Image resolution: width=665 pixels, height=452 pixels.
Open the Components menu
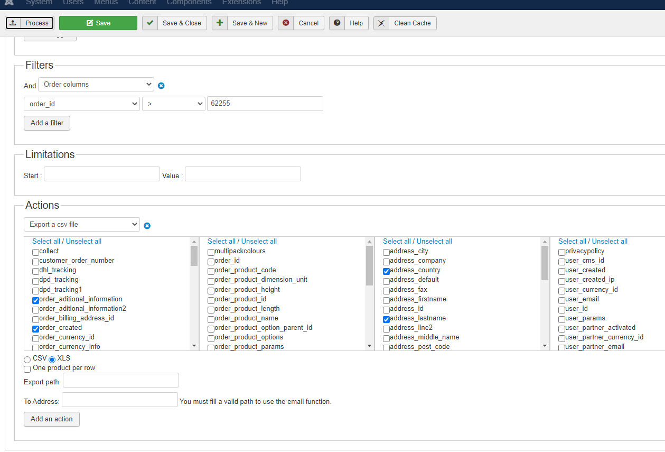click(189, 3)
